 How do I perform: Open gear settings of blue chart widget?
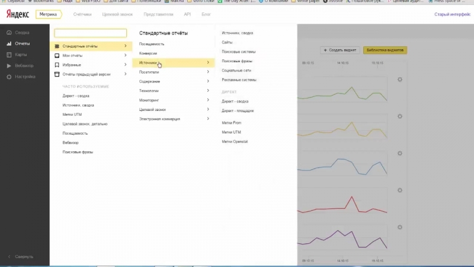tap(400, 154)
